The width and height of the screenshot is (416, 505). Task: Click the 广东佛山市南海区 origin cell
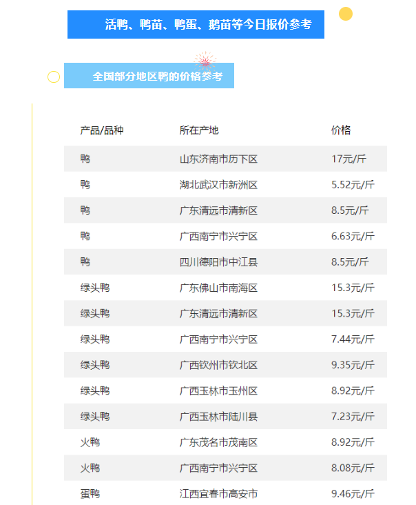(218, 288)
